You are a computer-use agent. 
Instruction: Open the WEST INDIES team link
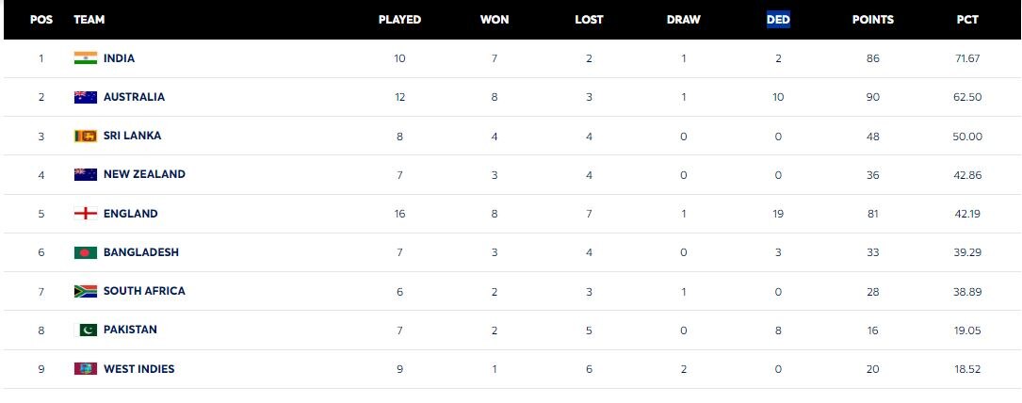tap(138, 369)
